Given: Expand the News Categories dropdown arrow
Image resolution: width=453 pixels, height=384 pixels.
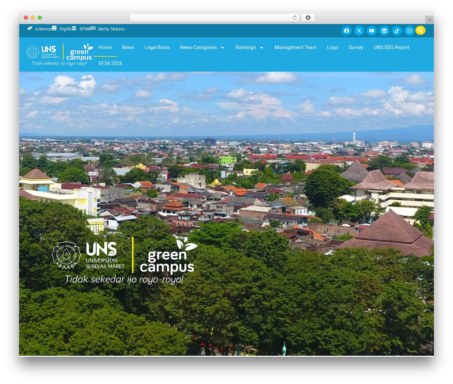Looking at the screenshot, I should tap(223, 48).
